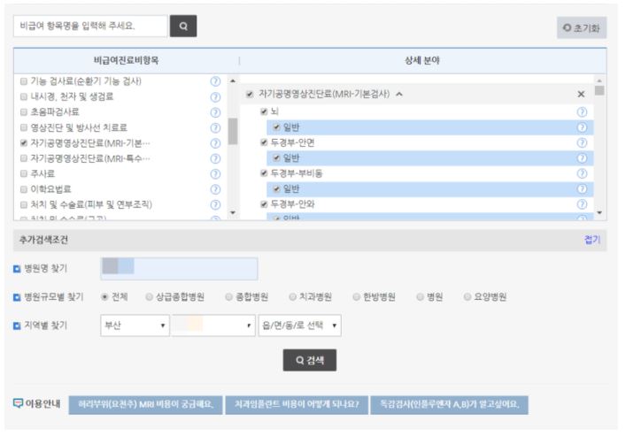The image size is (625, 436).
Task: Open the district dropdown next to 부산
Action: 213,325
